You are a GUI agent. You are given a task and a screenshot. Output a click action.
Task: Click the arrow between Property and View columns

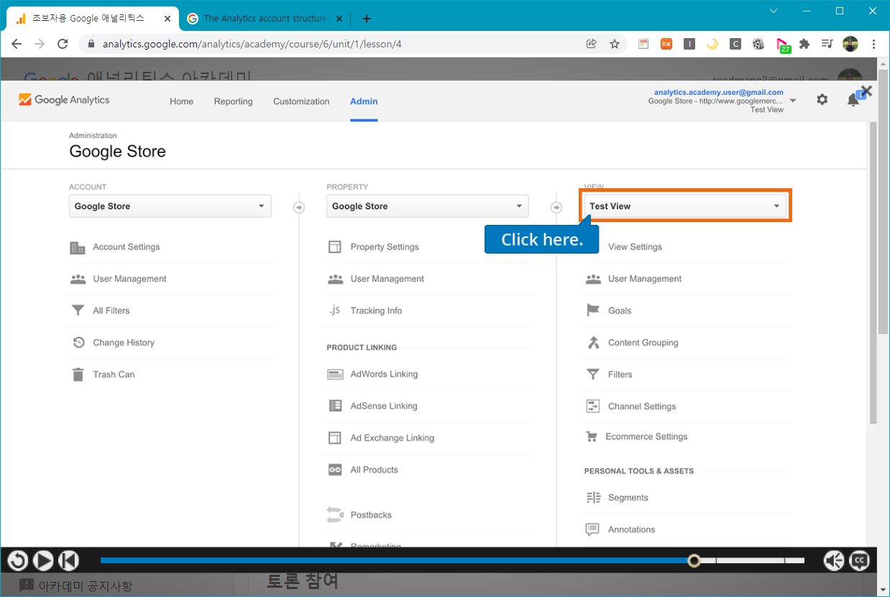(556, 208)
